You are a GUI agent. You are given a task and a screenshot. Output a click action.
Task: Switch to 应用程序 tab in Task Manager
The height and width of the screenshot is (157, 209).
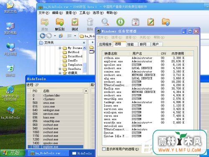105,44
